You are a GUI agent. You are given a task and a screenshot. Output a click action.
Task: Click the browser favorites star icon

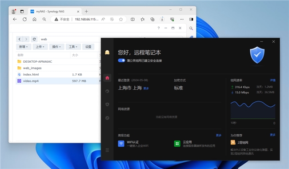121,20
